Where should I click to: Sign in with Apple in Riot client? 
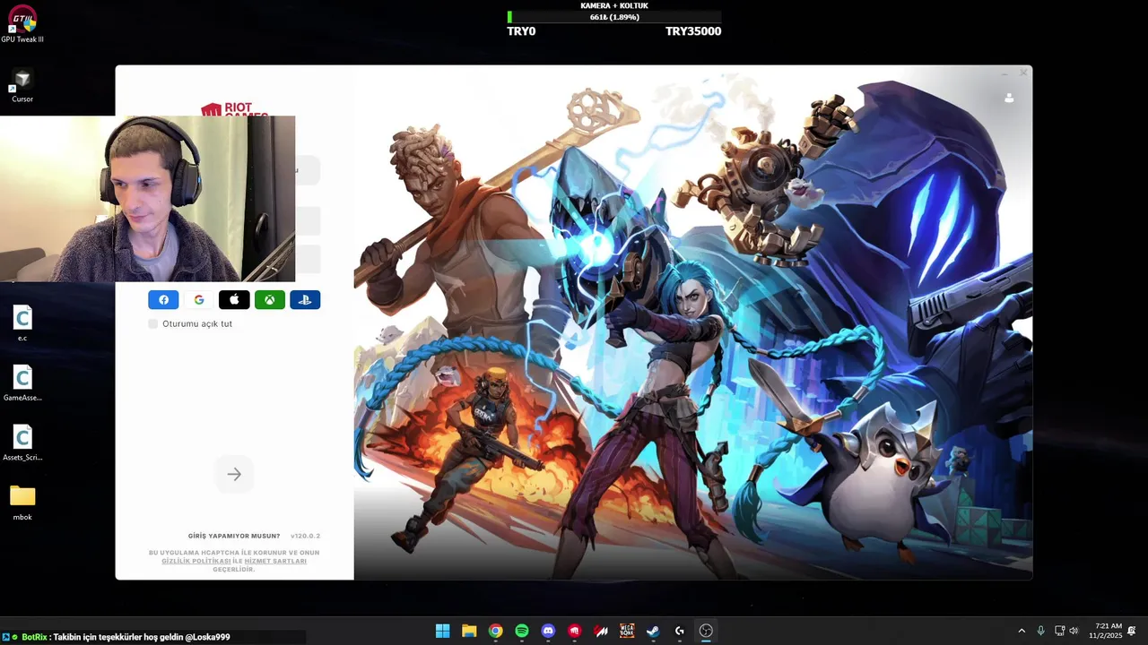tap(234, 300)
